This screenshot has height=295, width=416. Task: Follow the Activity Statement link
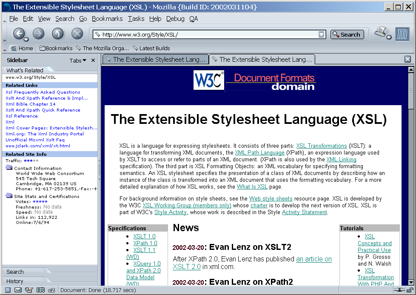pos(304,212)
